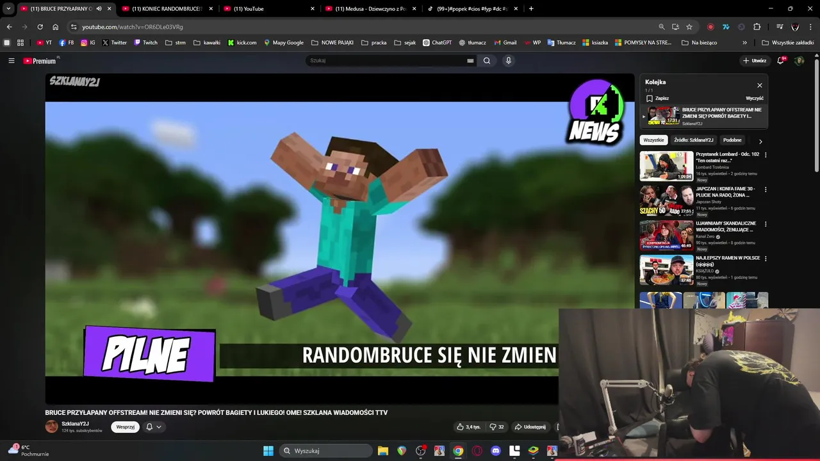Open options for JAPCZAN KONFA FAME video
The width and height of the screenshot is (820, 461).
tap(766, 190)
